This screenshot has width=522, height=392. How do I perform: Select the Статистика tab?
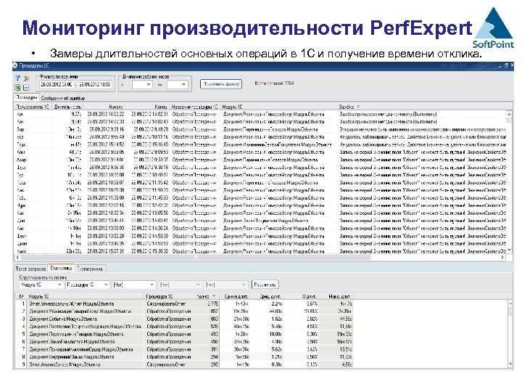pyautogui.click(x=61, y=268)
